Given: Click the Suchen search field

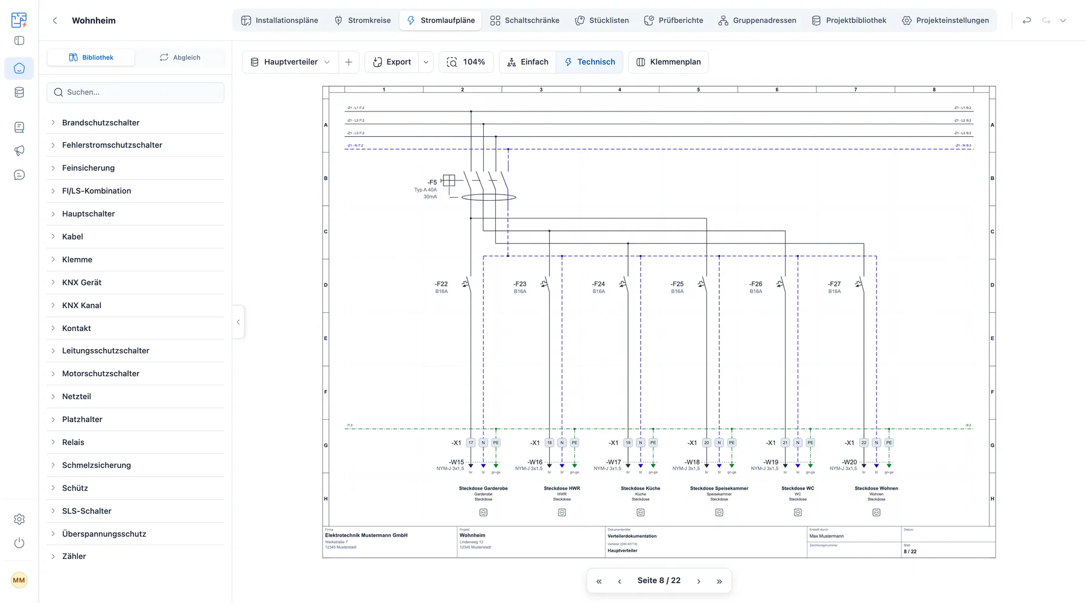Looking at the screenshot, I should coord(135,92).
